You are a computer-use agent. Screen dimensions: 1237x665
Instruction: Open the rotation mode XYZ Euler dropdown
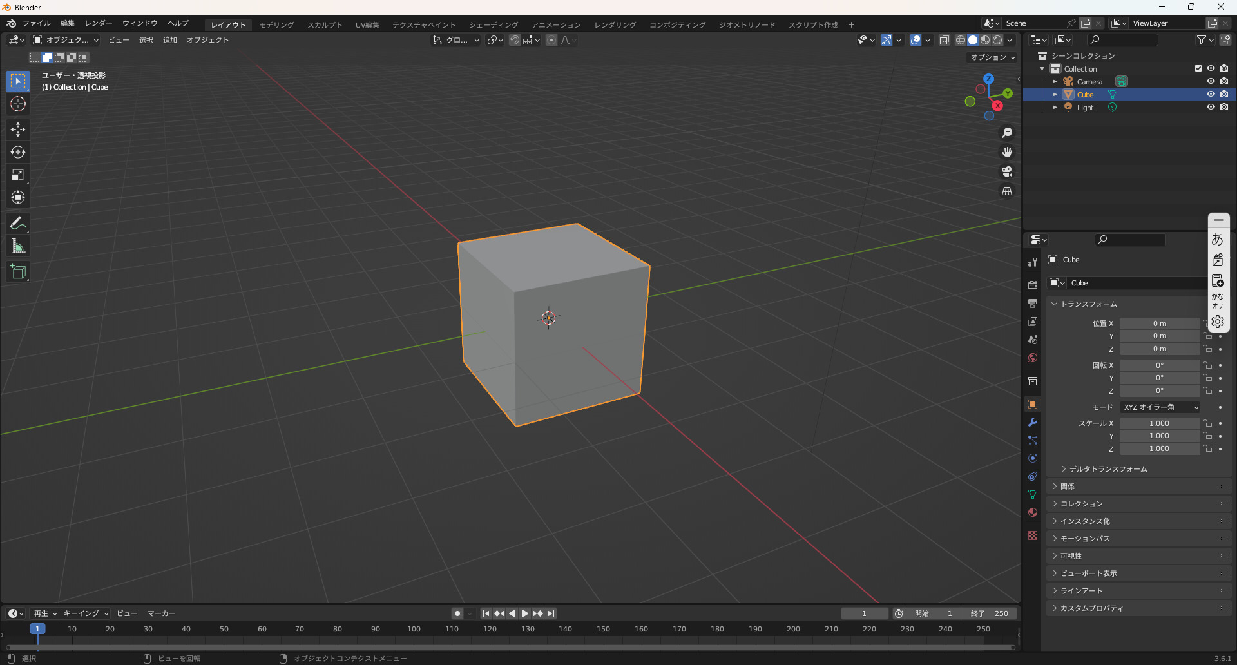(1160, 407)
